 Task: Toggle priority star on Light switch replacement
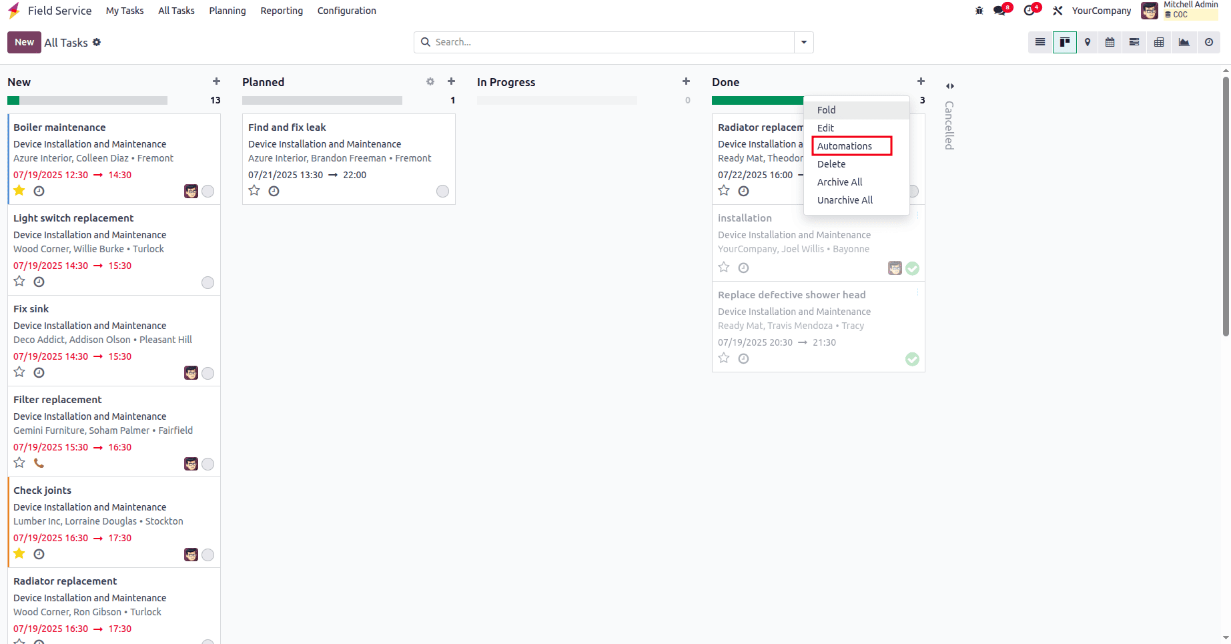click(19, 282)
